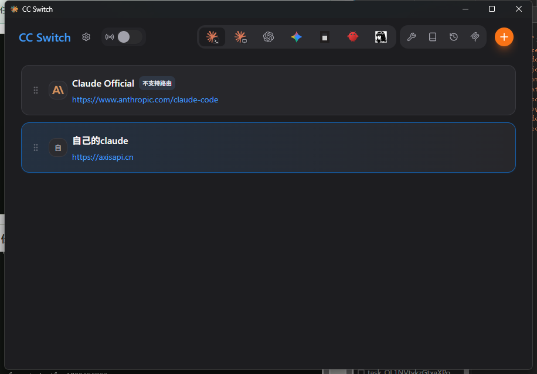Click the CC Switch icon in title bar

pos(15,9)
